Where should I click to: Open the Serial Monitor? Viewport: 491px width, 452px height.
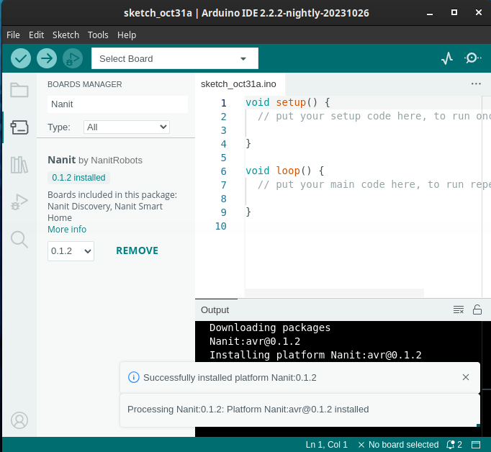click(472, 58)
